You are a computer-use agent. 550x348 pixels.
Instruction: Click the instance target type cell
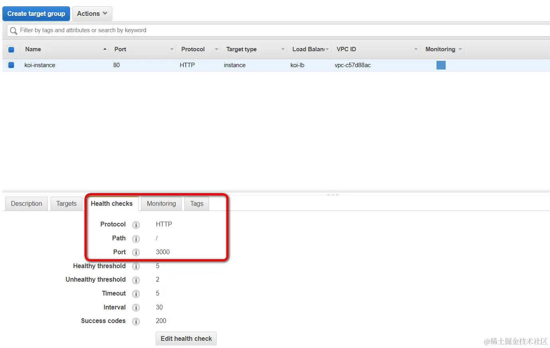pos(235,65)
